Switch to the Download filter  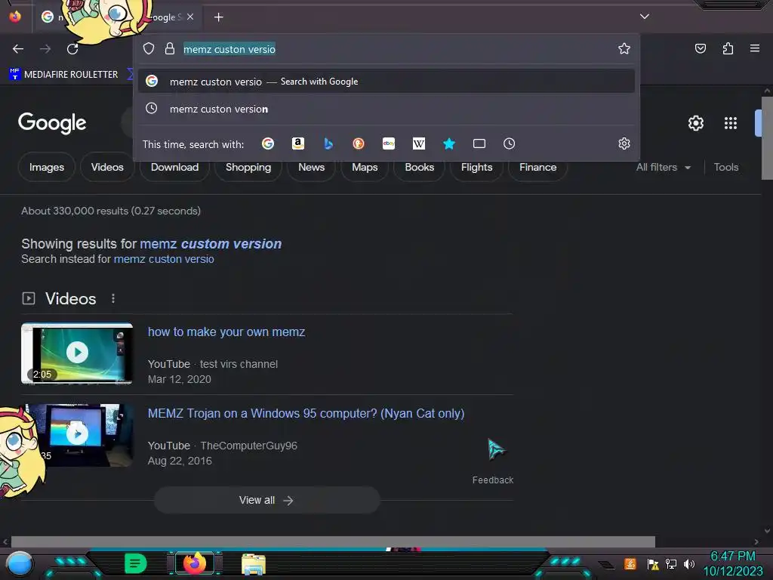(174, 167)
